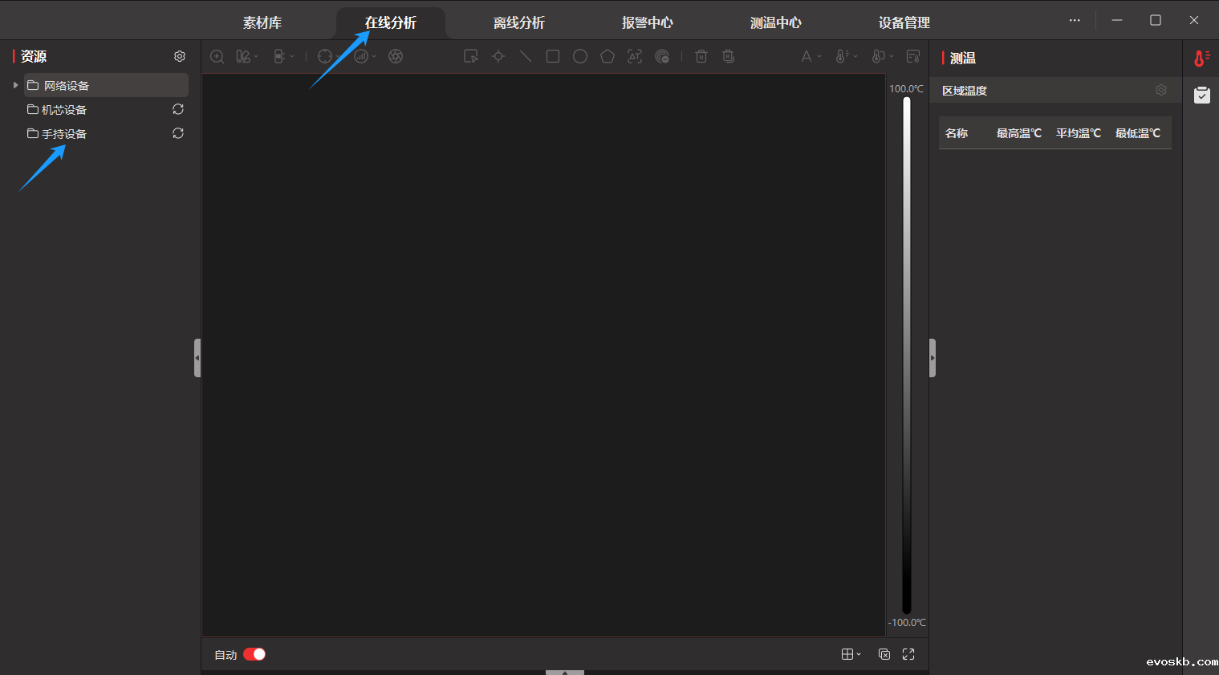The width and height of the screenshot is (1219, 675).
Task: Click the temperature range color bar slider
Action: [x=907, y=355]
